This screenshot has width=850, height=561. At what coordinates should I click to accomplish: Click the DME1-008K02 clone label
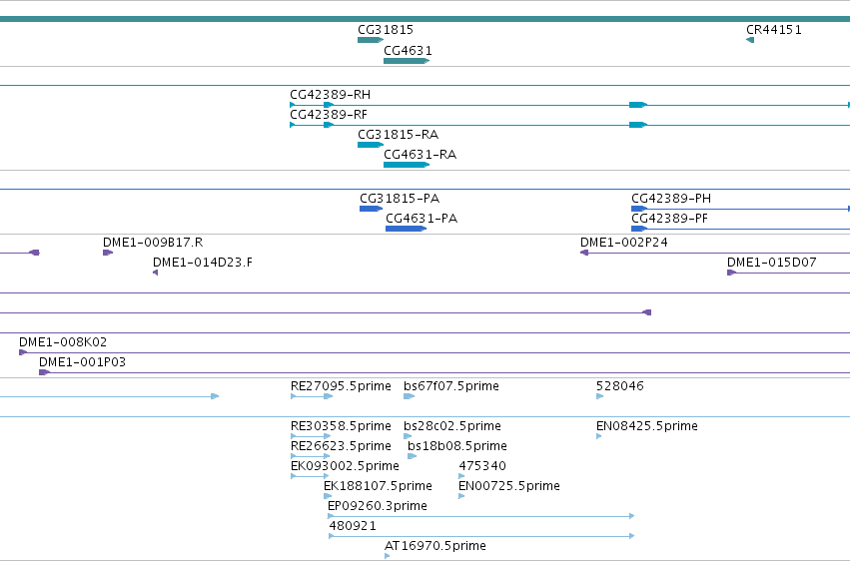pos(63,342)
